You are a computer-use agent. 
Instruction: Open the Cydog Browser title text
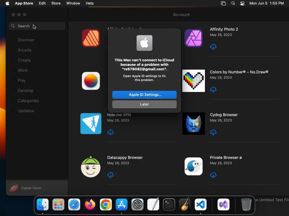click(x=224, y=115)
